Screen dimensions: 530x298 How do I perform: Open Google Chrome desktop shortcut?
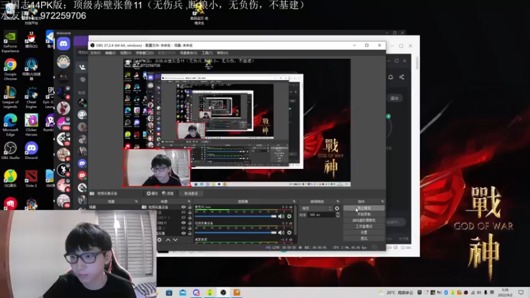(10, 70)
